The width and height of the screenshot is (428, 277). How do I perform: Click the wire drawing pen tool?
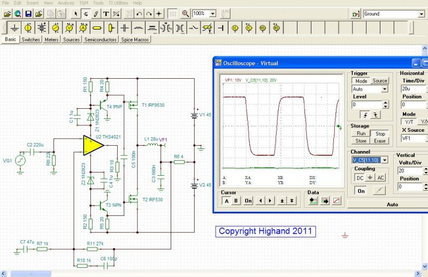(x=96, y=14)
